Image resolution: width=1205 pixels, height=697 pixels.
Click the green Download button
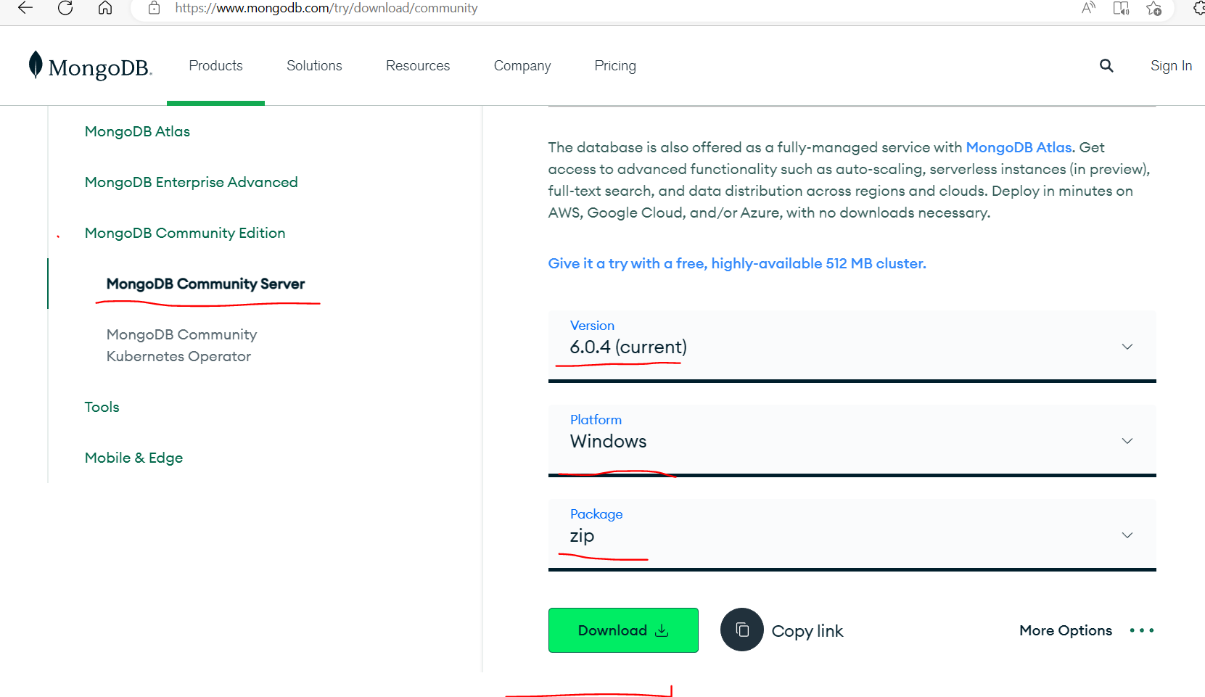(x=623, y=630)
